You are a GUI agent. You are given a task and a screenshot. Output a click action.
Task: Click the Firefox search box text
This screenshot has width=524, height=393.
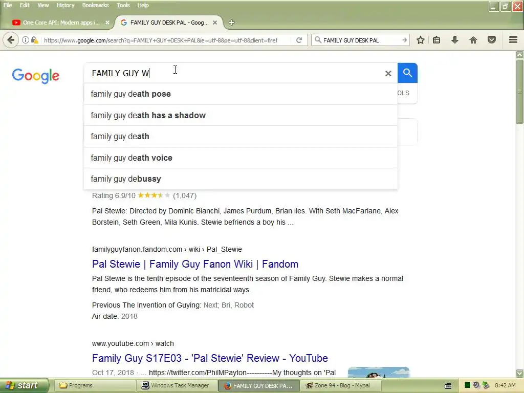point(351,40)
